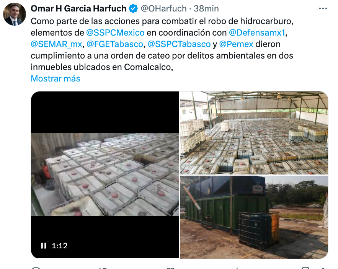
Task: Open the @FGETabasco mention
Action: pyautogui.click(x=115, y=44)
